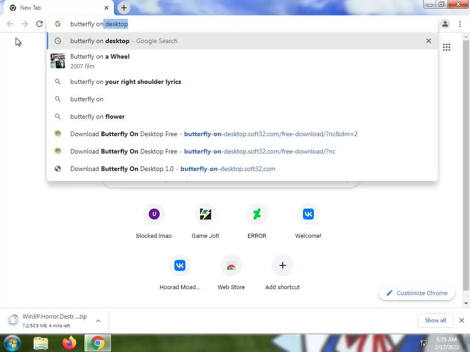470x352 pixels.
Task: Open the blocked lmao shortcut
Action: 154,221
